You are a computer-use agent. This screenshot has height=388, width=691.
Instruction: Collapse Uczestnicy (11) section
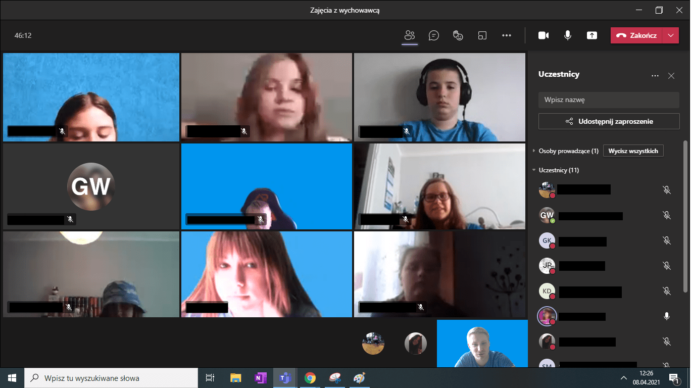click(534, 170)
